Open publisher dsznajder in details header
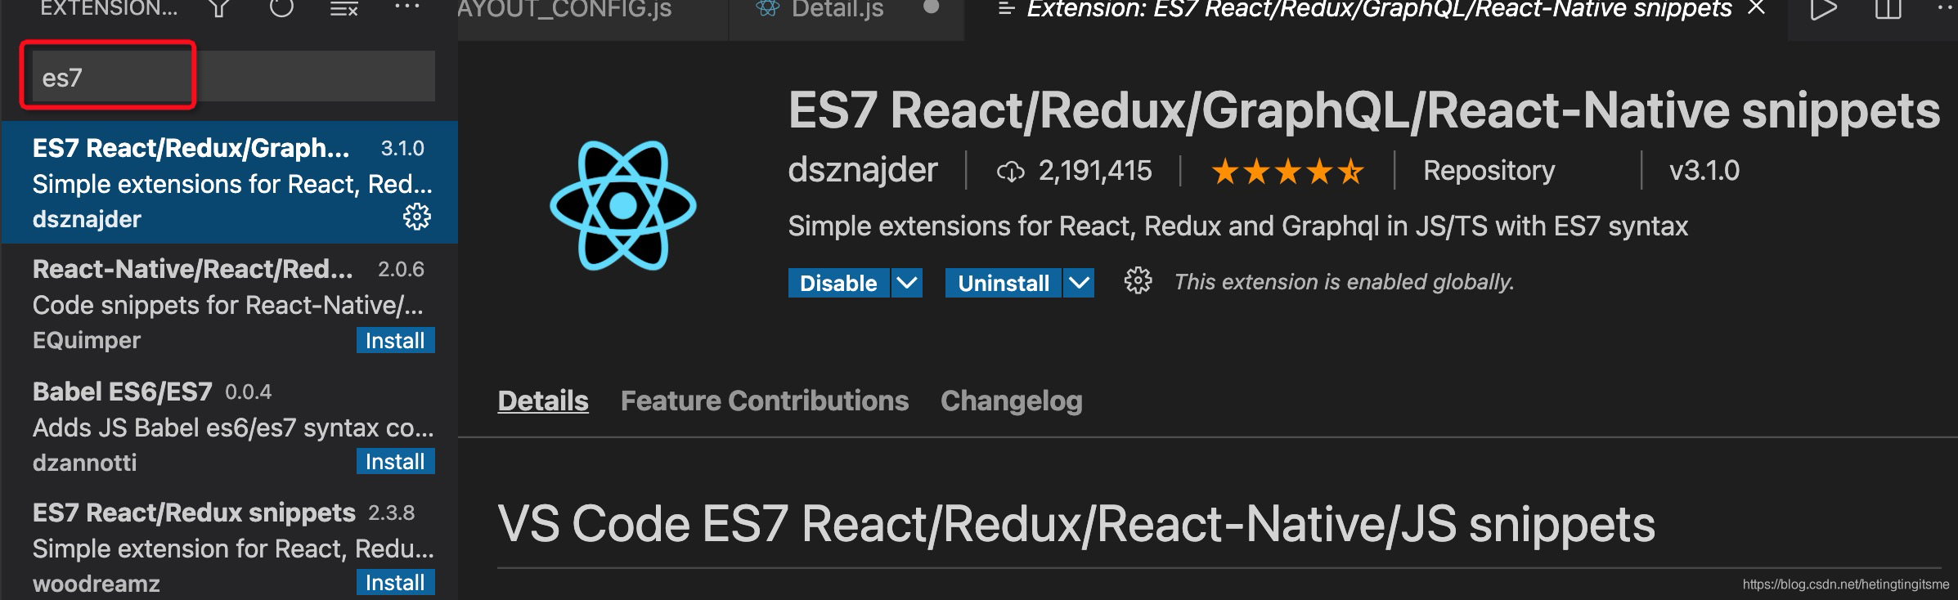Screen dimensions: 1958x600 (x=863, y=170)
